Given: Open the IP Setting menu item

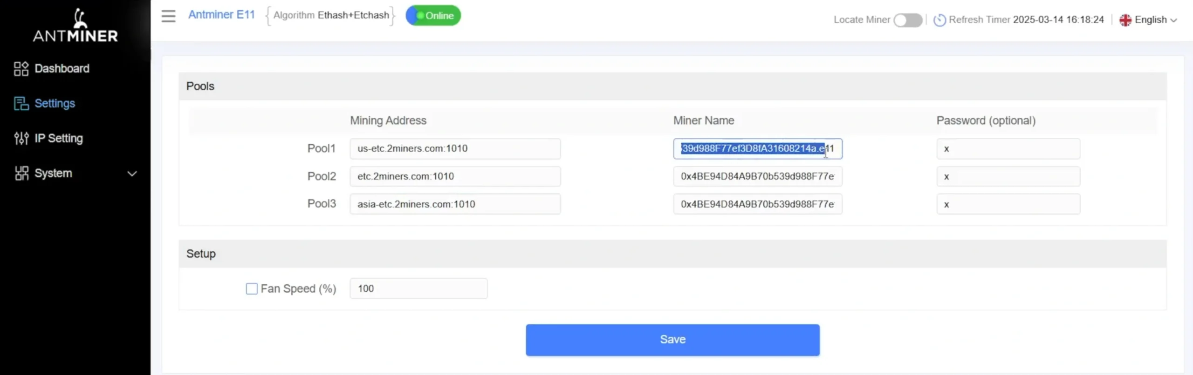Looking at the screenshot, I should pos(59,138).
